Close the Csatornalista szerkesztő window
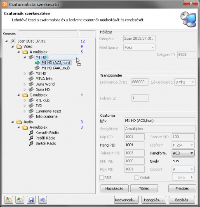This screenshot has height=207, width=200. click(x=191, y=3)
